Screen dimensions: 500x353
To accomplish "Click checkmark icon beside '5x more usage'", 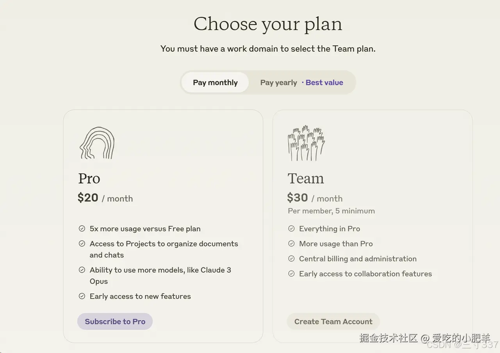I will tap(82, 229).
